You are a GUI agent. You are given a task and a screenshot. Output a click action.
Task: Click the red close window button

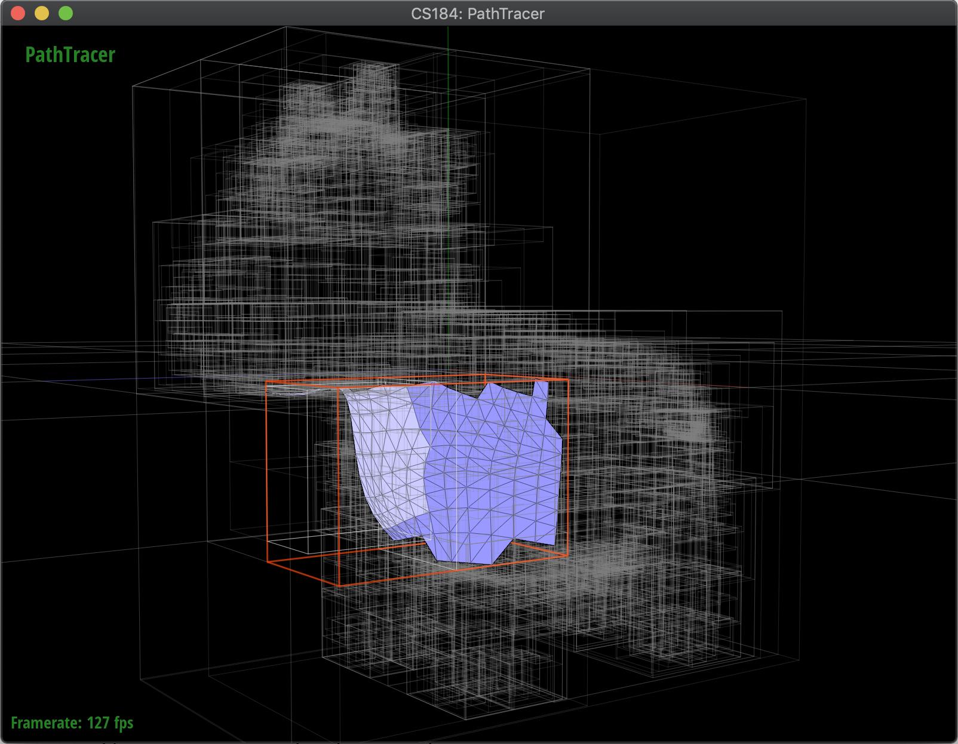(19, 13)
